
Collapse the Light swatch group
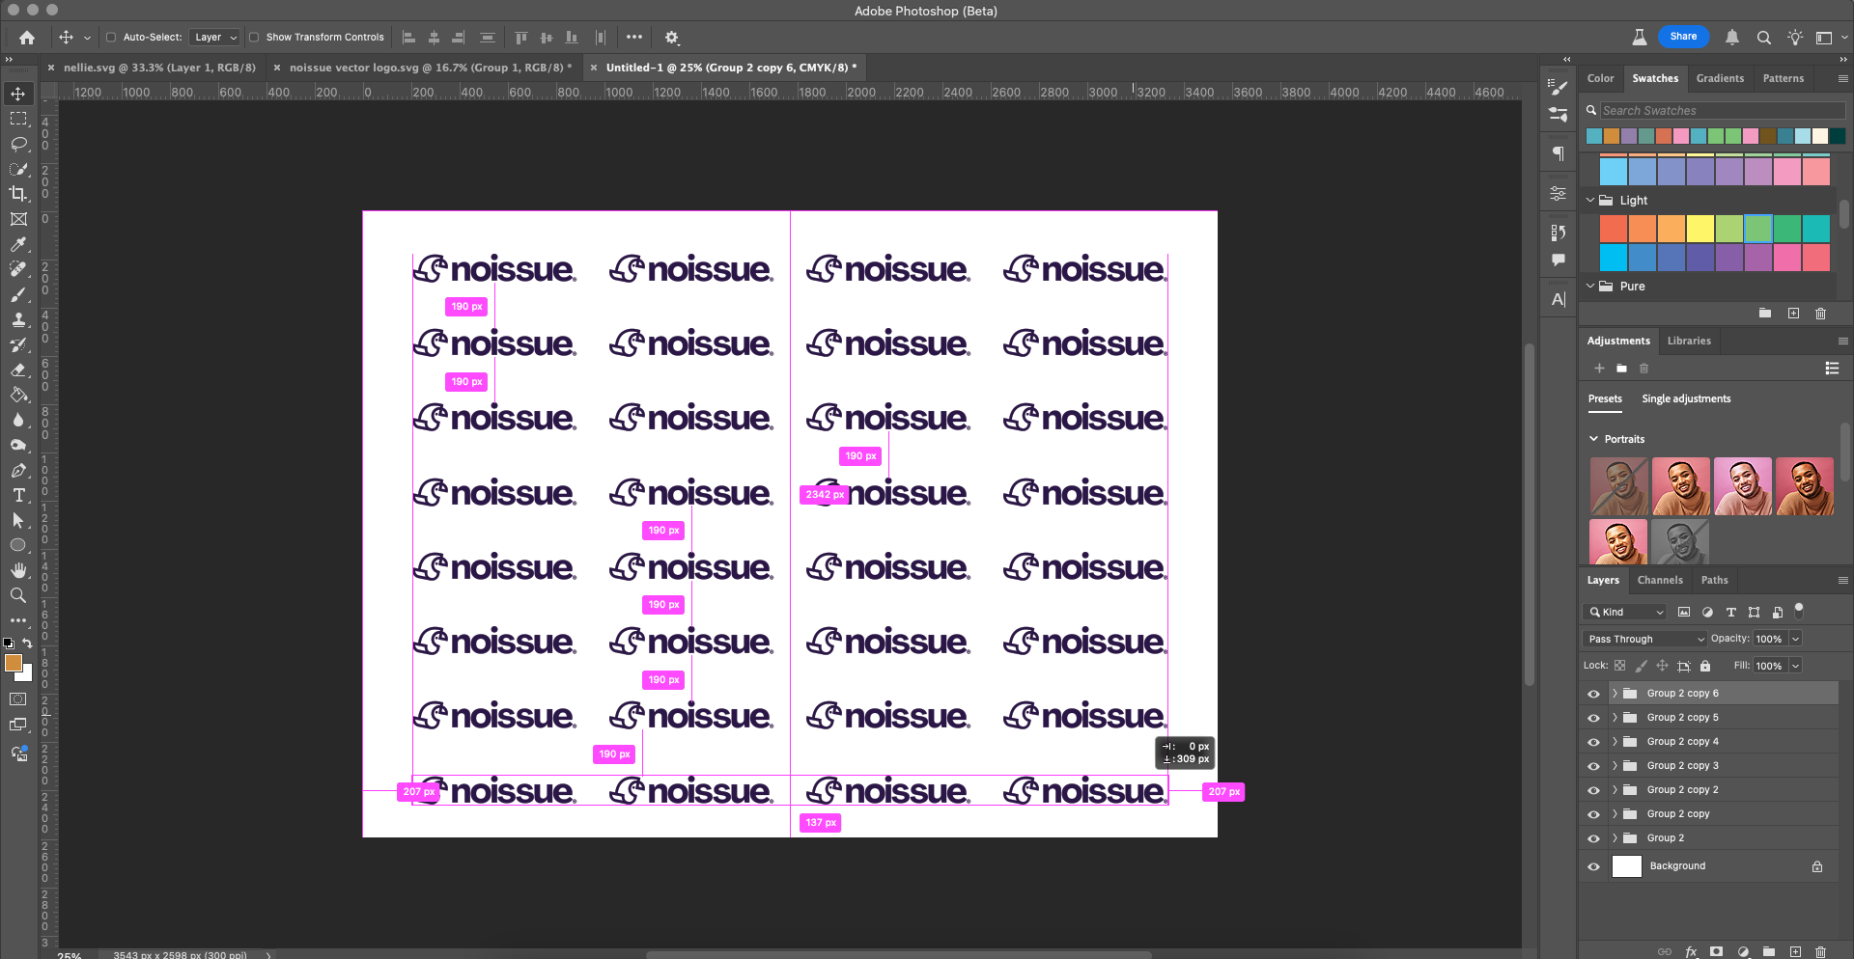[1591, 201]
